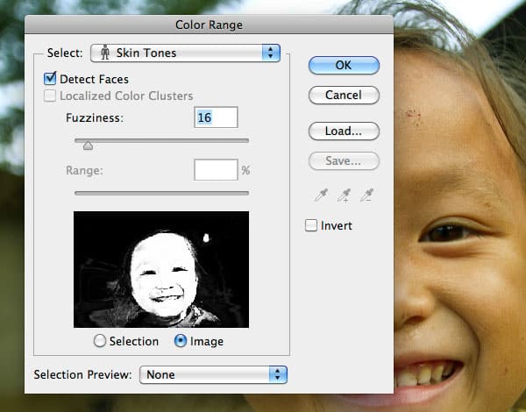Open the Select dropdown showing Skin Tones
This screenshot has height=412, width=526.
[x=184, y=53]
